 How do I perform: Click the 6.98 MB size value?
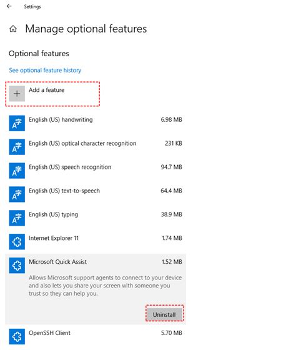pyautogui.click(x=171, y=119)
